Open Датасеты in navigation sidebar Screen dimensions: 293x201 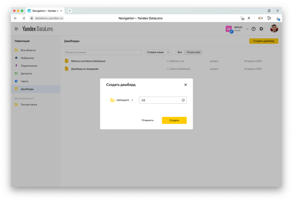[26, 73]
